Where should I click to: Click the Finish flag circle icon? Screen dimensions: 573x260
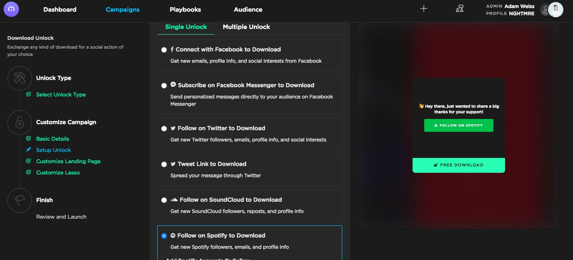coord(19,201)
